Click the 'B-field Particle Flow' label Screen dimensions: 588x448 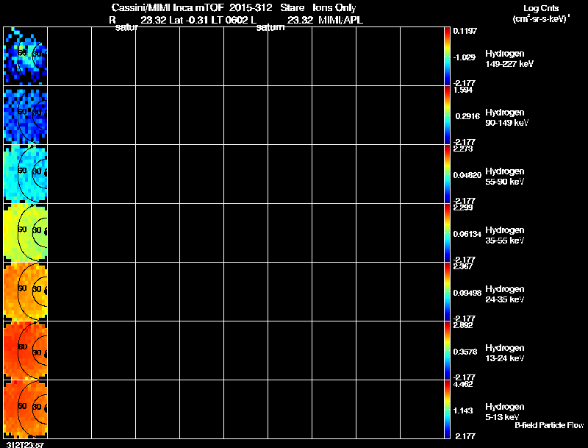coord(549,425)
